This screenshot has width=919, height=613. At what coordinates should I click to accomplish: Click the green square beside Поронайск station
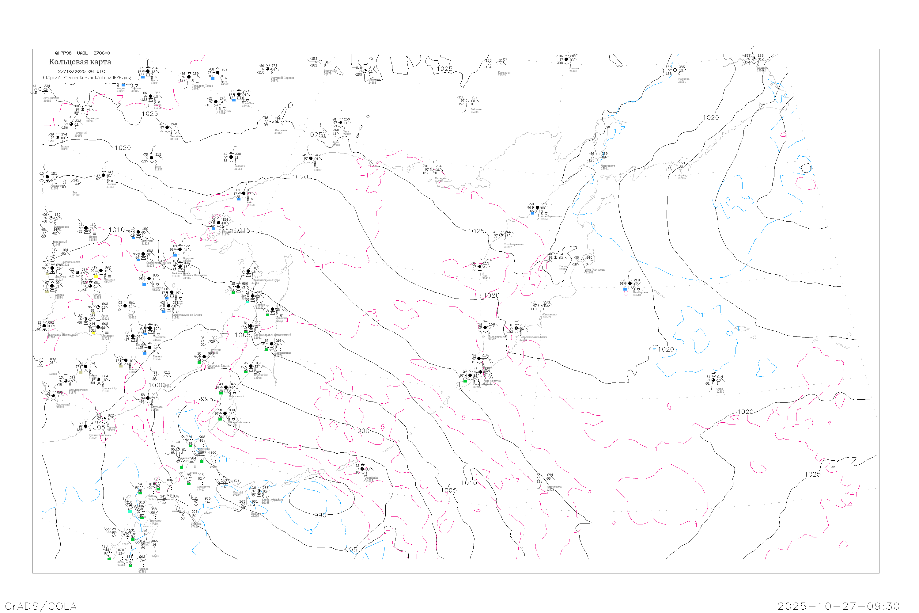click(x=246, y=372)
